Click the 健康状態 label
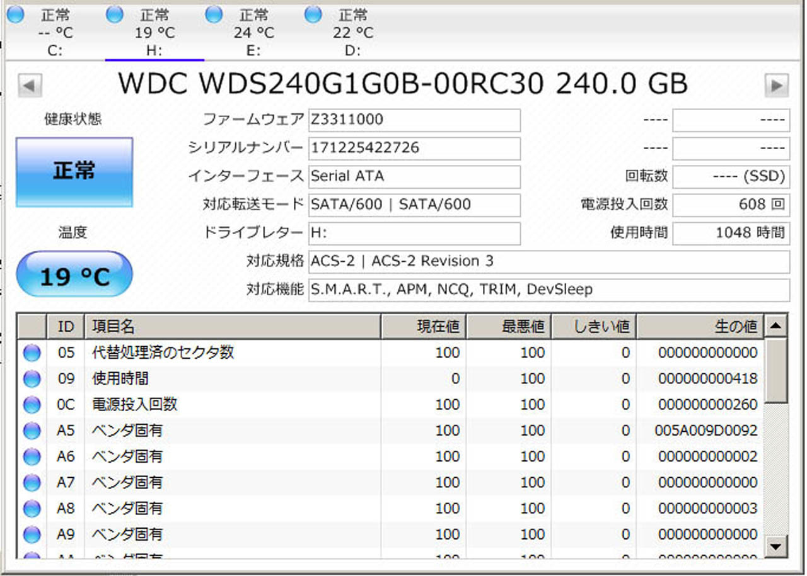This screenshot has height=576, width=807. tap(73, 118)
